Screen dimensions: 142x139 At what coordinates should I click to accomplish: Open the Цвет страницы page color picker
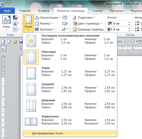click(x=87, y=23)
